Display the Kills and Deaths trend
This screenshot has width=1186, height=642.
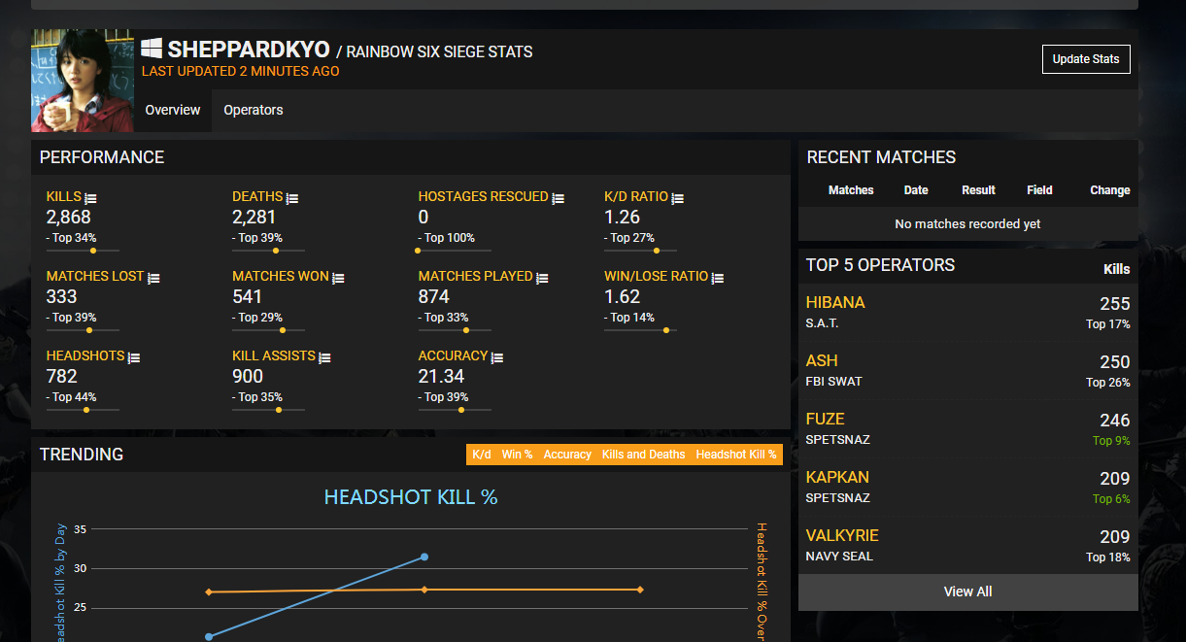(643, 455)
